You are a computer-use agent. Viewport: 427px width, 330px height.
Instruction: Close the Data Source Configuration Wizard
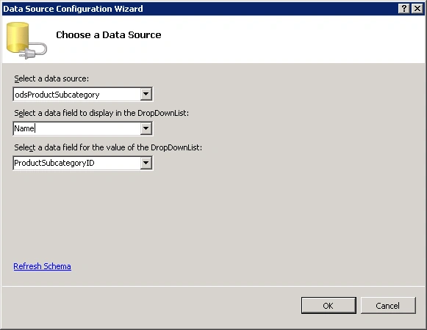pos(417,9)
